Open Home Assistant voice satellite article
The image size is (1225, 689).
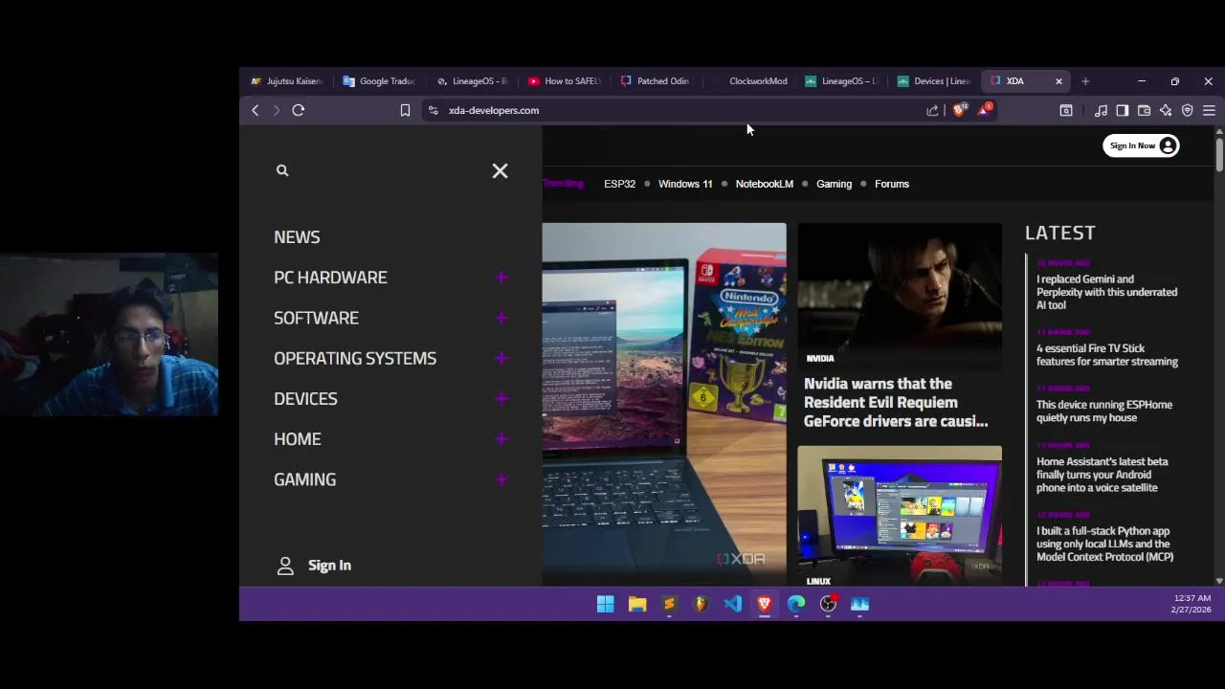pyautogui.click(x=1102, y=475)
